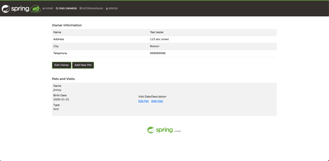Select the city value 'Boston'
This screenshot has height=161, width=329.
tap(155, 46)
